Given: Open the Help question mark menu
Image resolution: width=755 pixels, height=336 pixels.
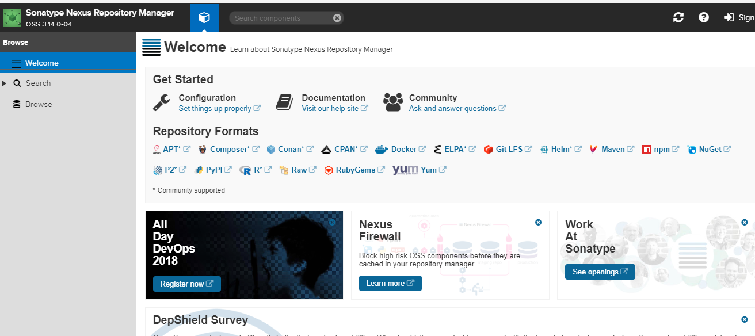Looking at the screenshot, I should pos(704,18).
